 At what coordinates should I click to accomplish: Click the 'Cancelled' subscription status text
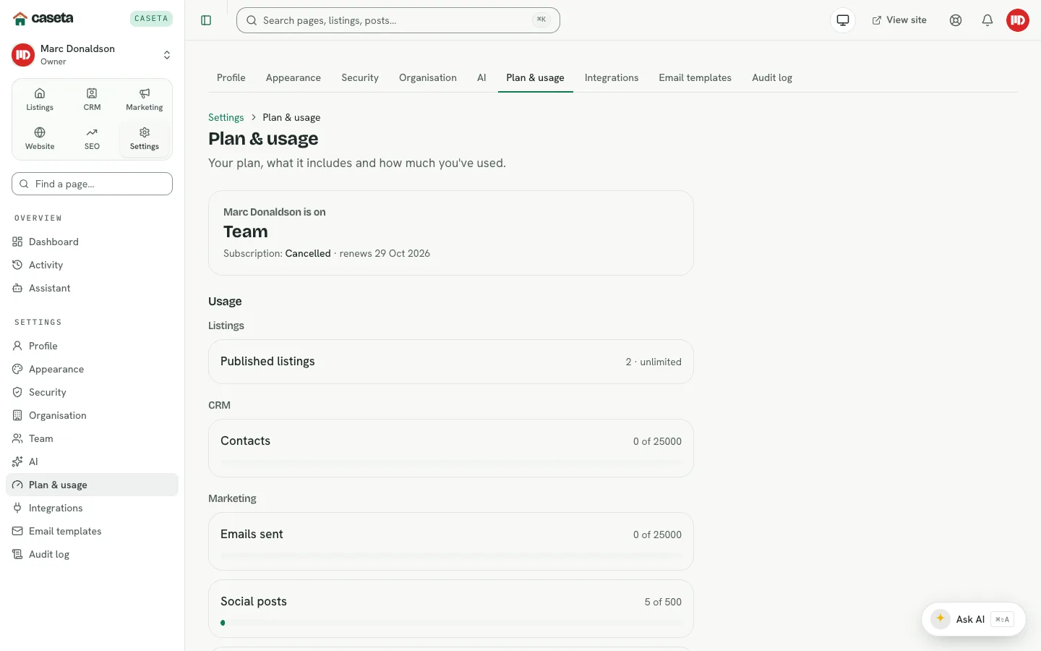(308, 253)
